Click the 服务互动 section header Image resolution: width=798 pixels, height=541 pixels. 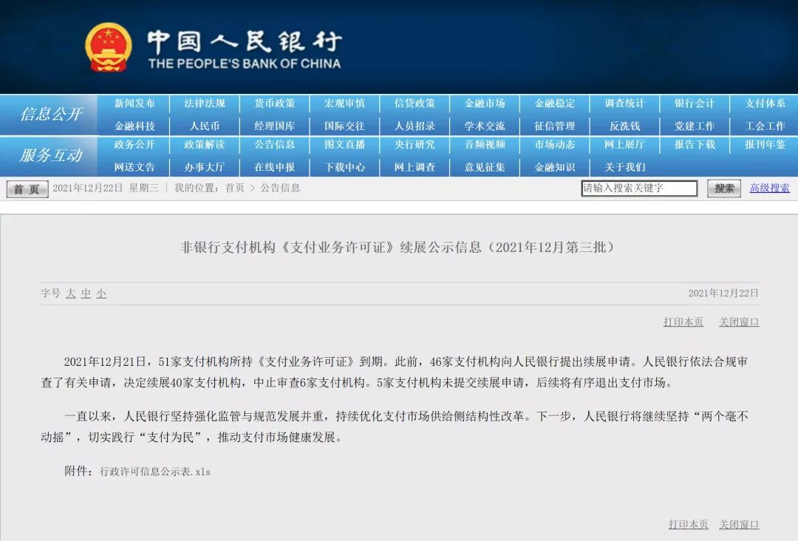(x=51, y=155)
